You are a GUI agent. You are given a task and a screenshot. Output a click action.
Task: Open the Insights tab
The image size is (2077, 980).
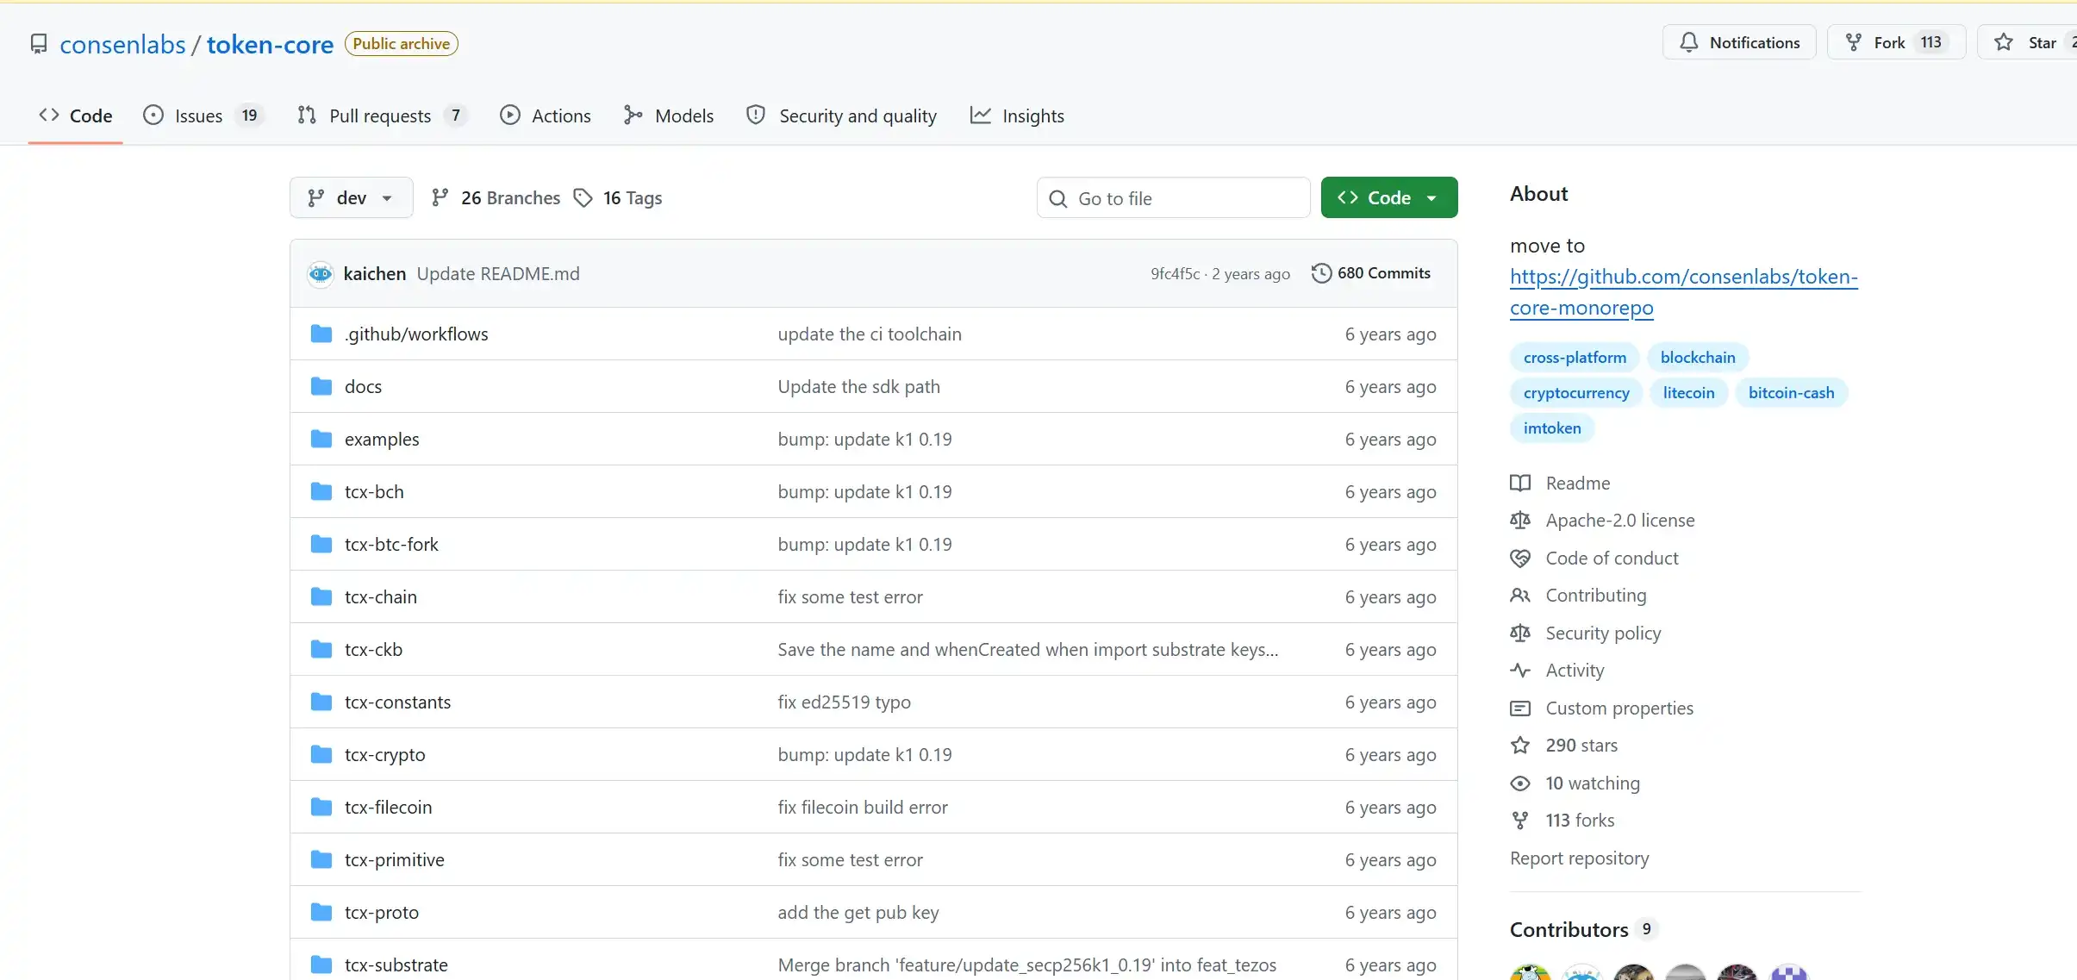click(1017, 115)
